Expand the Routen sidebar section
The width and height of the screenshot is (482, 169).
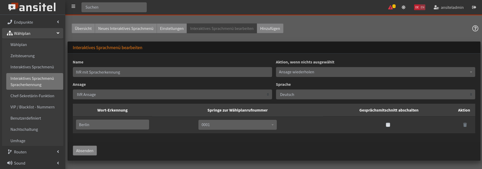pyautogui.click(x=33, y=152)
